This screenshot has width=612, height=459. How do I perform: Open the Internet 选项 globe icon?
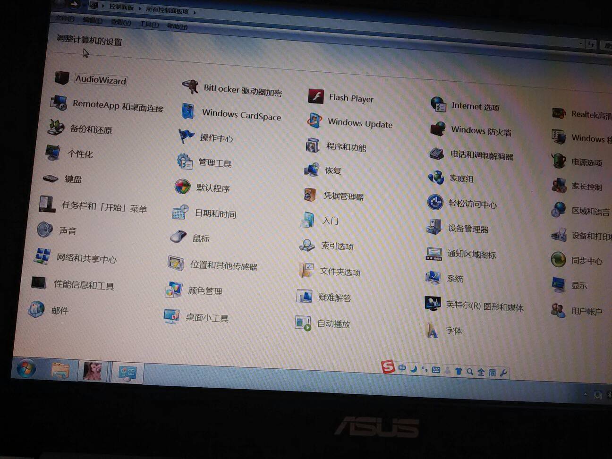point(438,104)
